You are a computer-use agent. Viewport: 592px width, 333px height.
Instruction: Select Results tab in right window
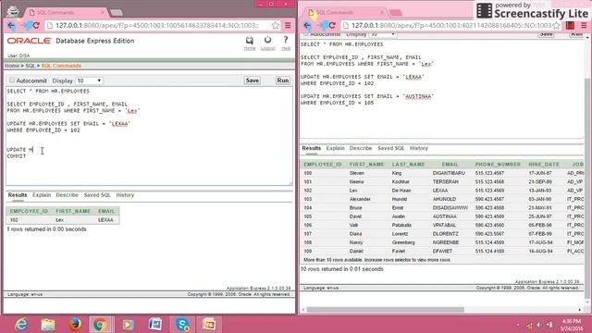point(311,148)
